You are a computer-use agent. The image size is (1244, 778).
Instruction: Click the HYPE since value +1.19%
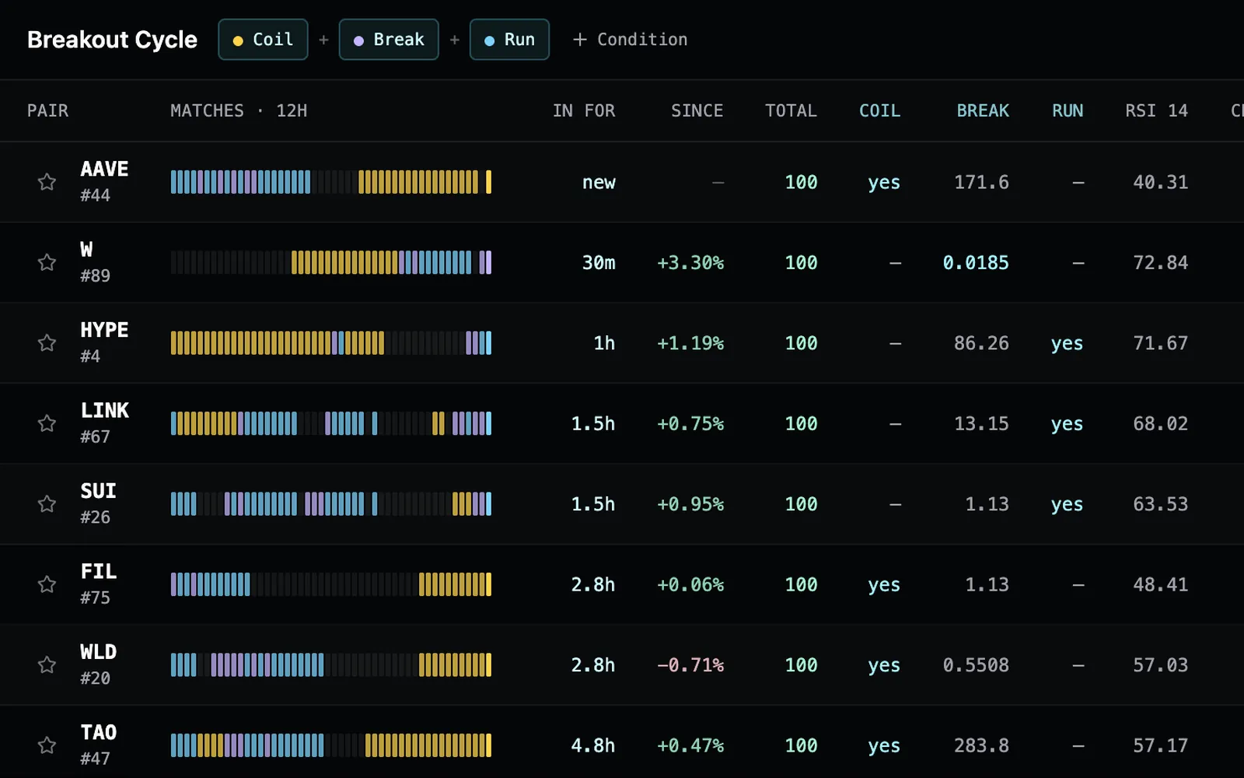(690, 343)
